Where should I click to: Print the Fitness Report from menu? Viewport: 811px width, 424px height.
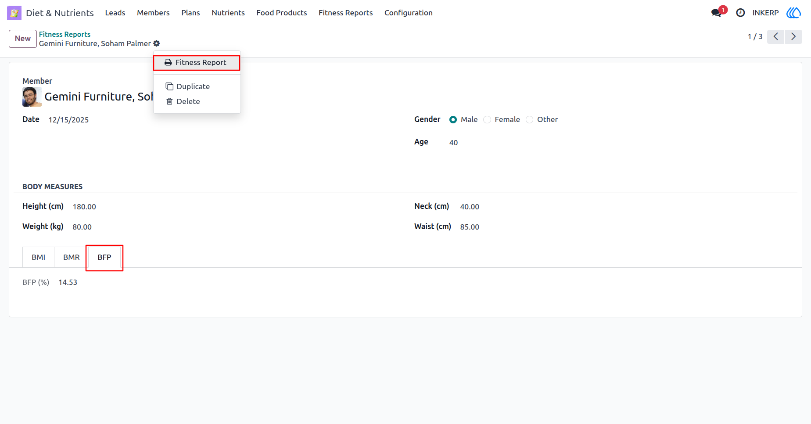tap(197, 62)
